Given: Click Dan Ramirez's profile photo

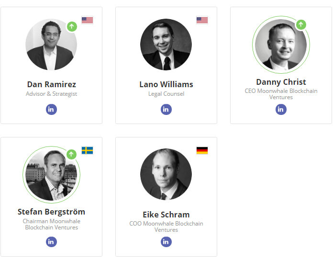Looking at the screenshot, I should (50, 45).
